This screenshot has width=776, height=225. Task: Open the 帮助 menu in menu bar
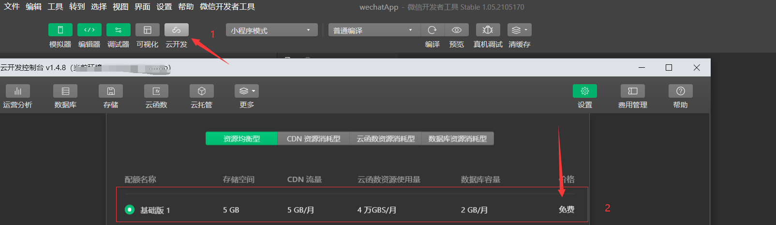point(186,7)
